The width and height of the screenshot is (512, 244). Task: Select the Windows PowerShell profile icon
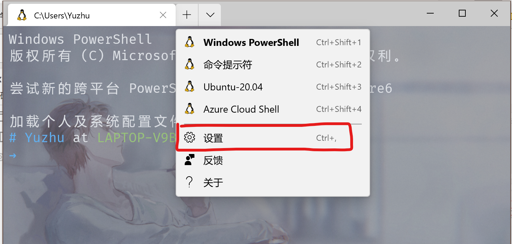190,42
